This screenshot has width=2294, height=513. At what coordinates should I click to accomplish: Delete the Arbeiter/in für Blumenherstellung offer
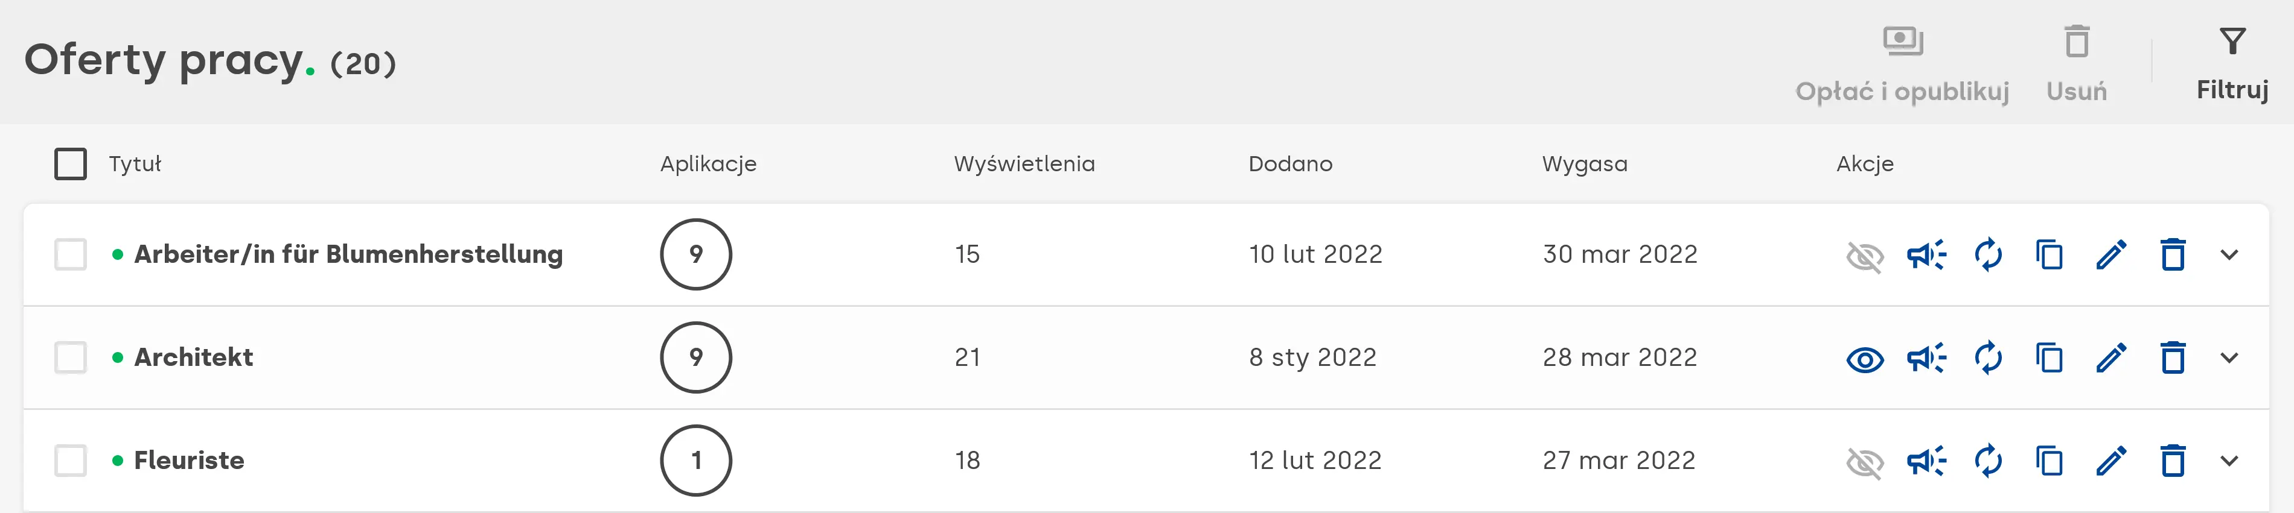click(2173, 255)
